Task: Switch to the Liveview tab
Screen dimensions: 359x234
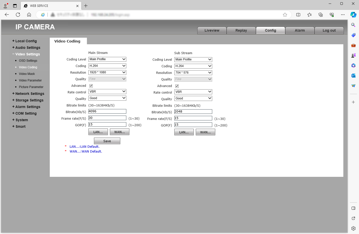Action: coord(212,30)
